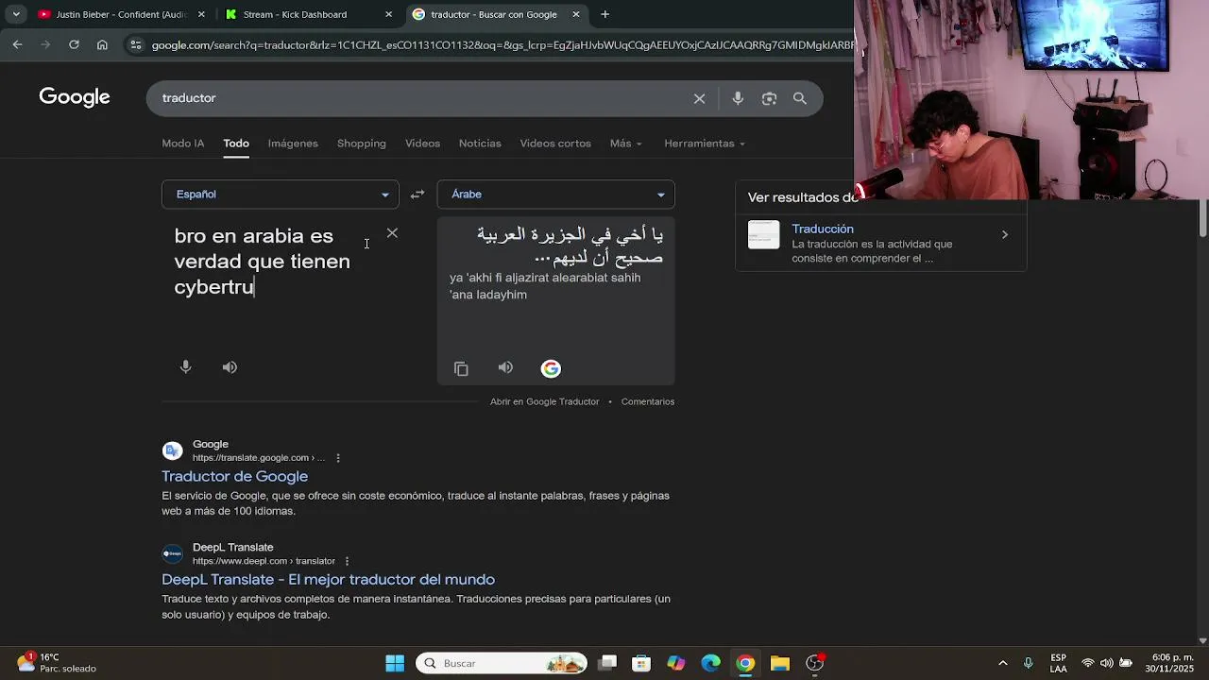Open the browser home page

click(102, 44)
